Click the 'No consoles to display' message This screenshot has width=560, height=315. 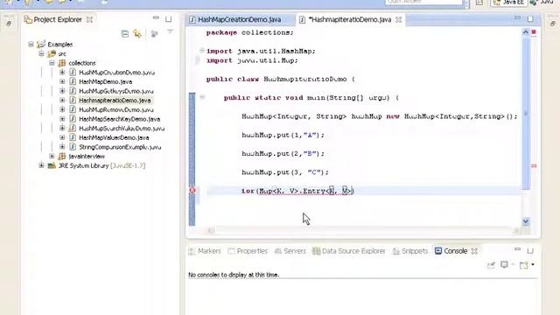click(x=234, y=275)
